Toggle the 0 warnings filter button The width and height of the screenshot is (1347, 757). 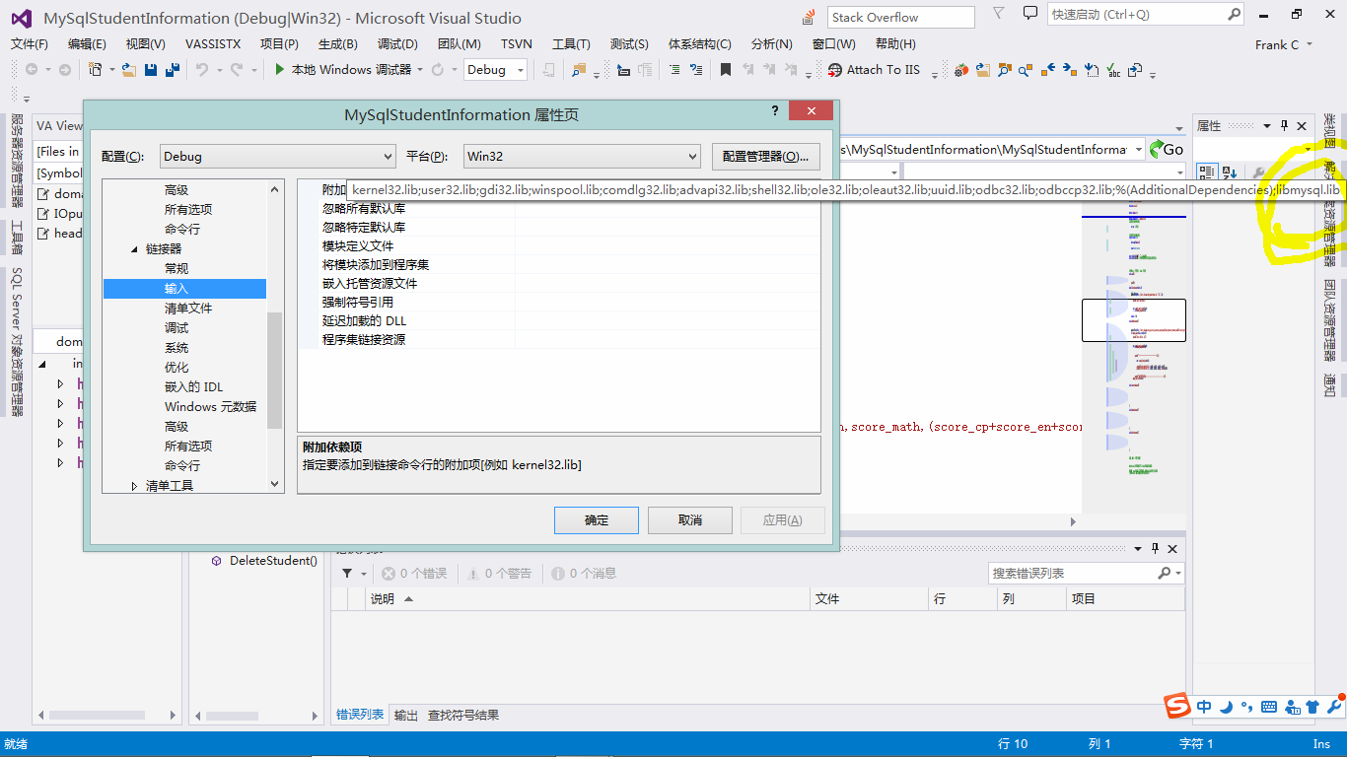(x=499, y=573)
